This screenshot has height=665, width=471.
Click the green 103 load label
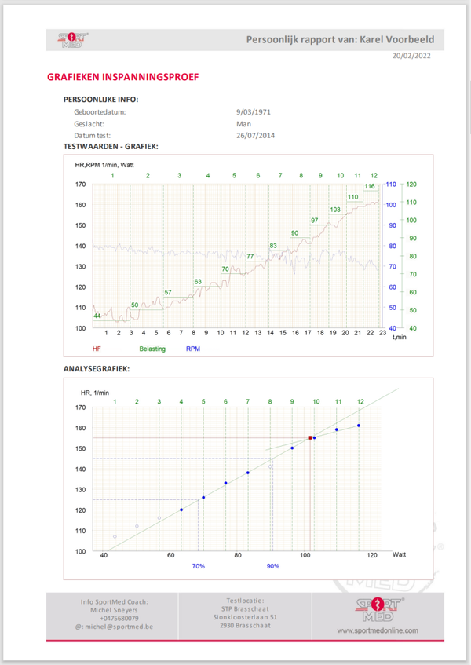[335, 210]
